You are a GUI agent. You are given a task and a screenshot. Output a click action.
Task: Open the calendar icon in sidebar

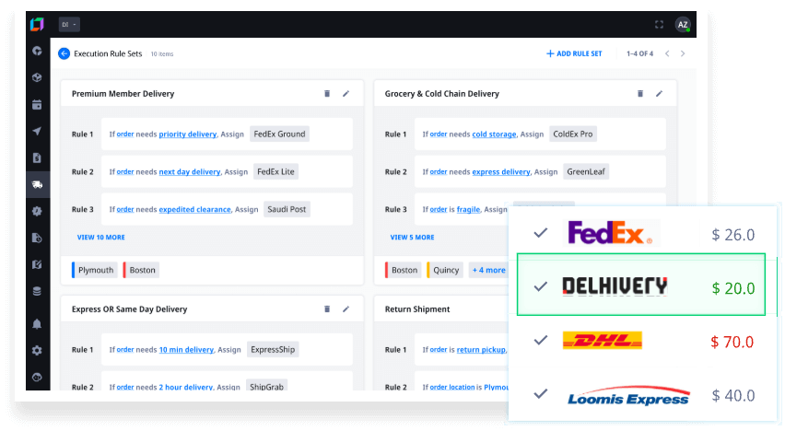[x=37, y=105]
